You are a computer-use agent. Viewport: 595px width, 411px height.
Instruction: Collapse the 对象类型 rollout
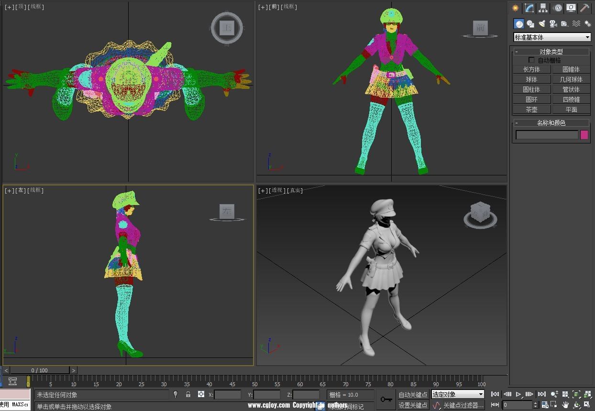(x=551, y=52)
